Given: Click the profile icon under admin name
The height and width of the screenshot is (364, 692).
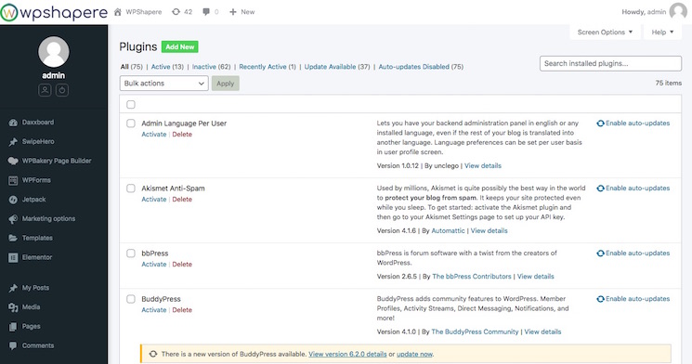Looking at the screenshot, I should pyautogui.click(x=45, y=90).
